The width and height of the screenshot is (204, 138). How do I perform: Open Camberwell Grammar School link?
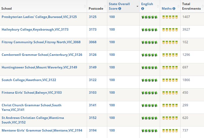pos(42,55)
